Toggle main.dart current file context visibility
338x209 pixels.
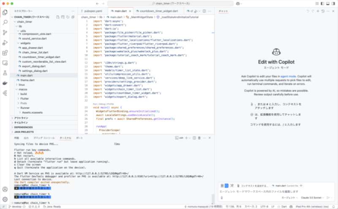(301, 186)
